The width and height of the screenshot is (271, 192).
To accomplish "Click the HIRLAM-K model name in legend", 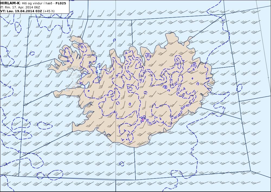I will click(x=10, y=3).
